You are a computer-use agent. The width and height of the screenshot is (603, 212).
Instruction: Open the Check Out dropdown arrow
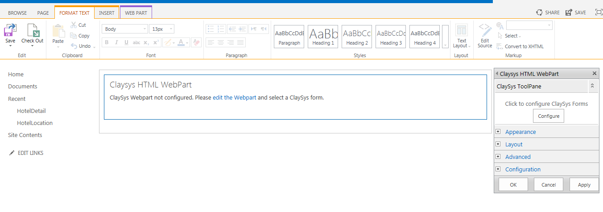33,46
